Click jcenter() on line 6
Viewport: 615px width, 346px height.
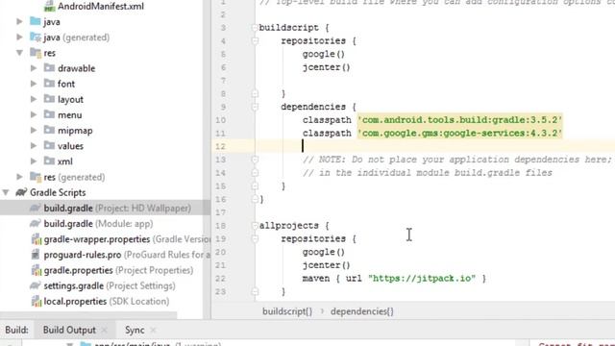pyautogui.click(x=327, y=67)
